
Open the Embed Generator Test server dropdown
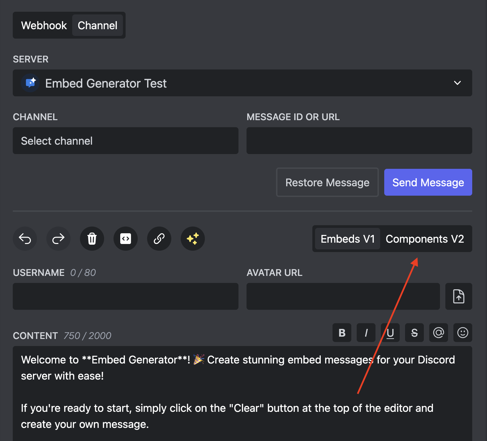click(x=243, y=83)
